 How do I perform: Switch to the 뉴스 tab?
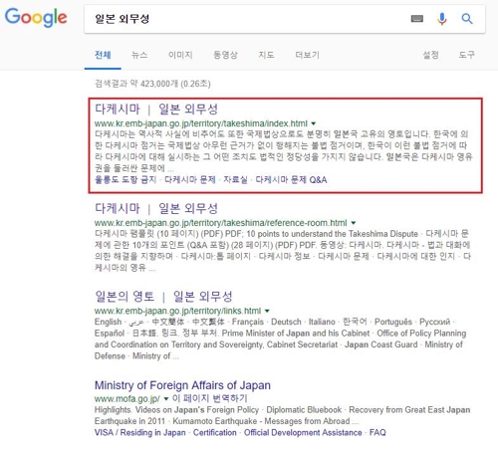(x=139, y=55)
